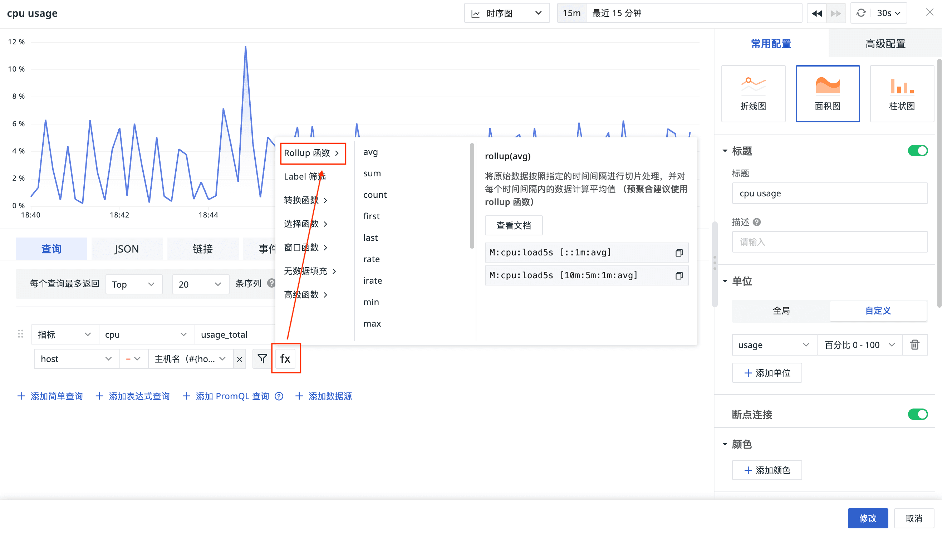The height and width of the screenshot is (533, 942).
Task: Select the bar chart (柱状图) style
Action: click(901, 93)
